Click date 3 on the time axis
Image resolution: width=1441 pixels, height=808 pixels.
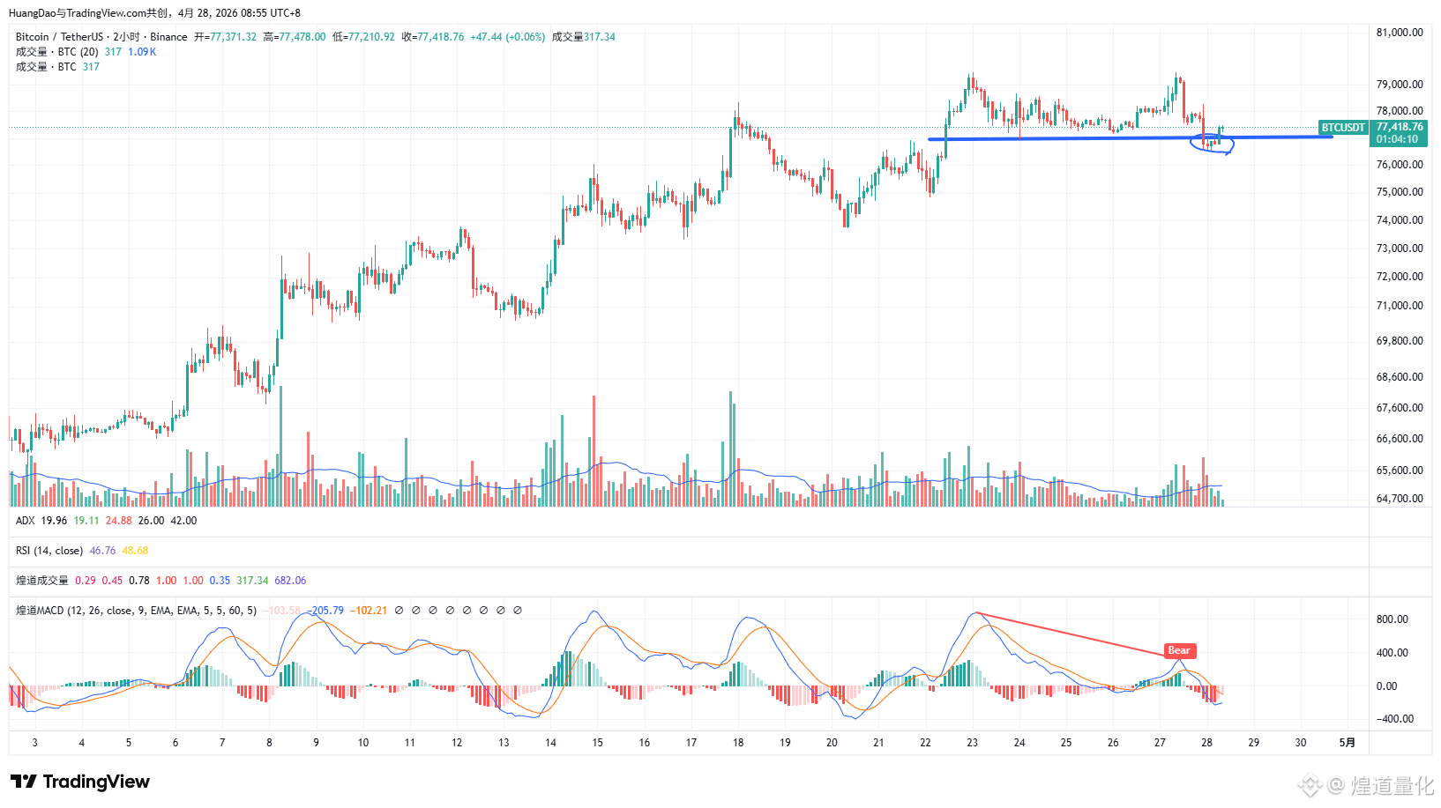[x=34, y=743]
